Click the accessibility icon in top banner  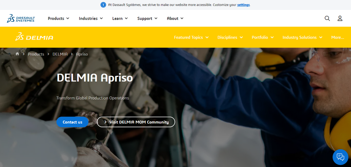(x=103, y=5)
